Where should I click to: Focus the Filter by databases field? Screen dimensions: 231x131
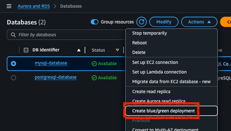[x=66, y=35]
